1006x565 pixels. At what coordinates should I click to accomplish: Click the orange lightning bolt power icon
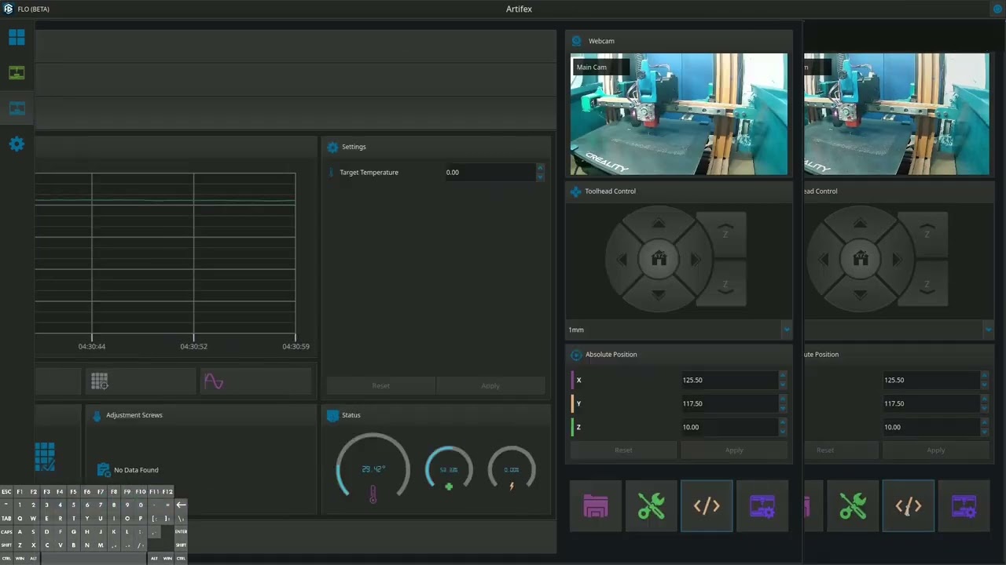point(512,487)
